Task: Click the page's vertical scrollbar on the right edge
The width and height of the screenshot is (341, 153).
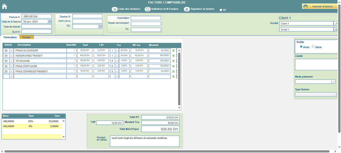Action: 339,69
